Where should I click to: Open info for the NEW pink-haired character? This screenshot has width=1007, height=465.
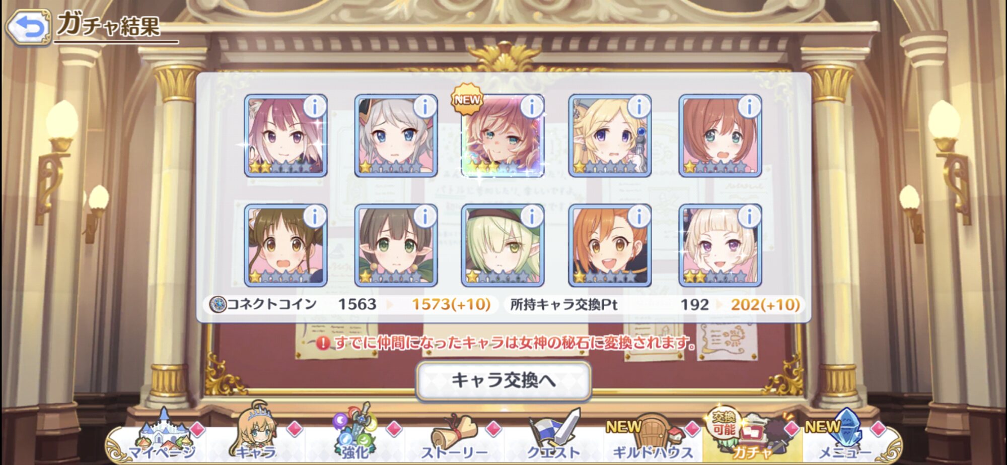tap(532, 106)
